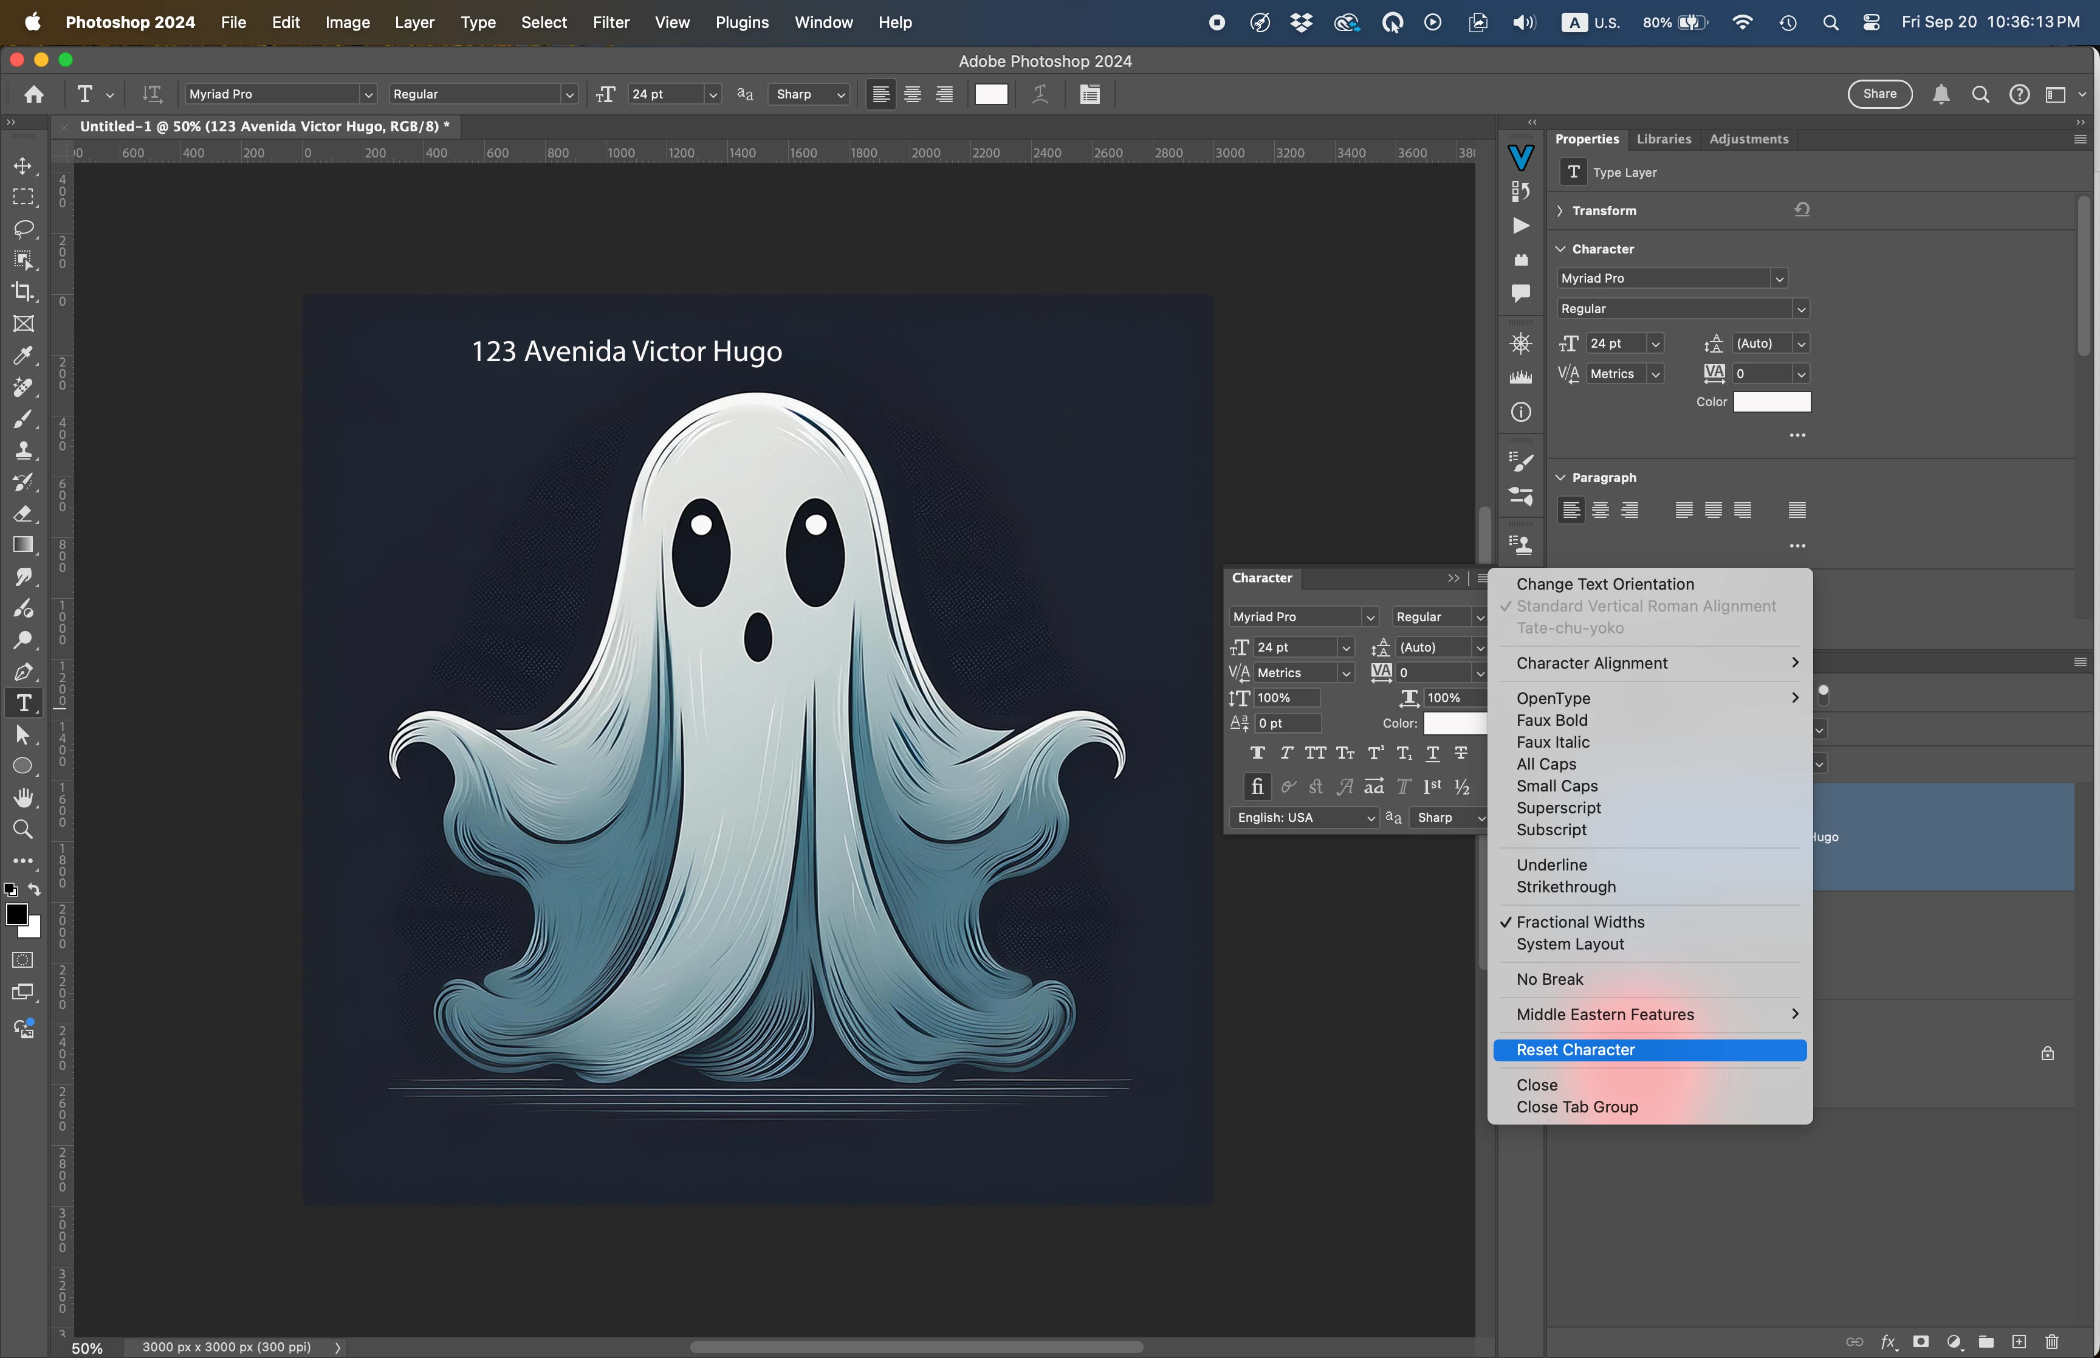Toggle Underline button in Character panel
This screenshot has width=2100, height=1358.
[x=1433, y=753]
